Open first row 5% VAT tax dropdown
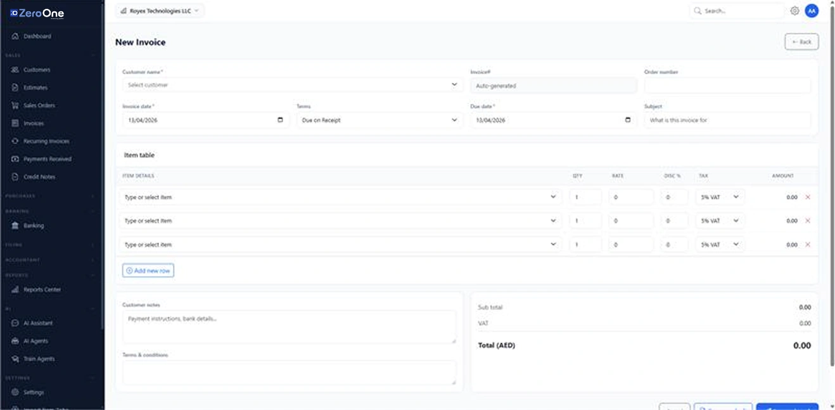The height and width of the screenshot is (410, 835). coord(720,197)
